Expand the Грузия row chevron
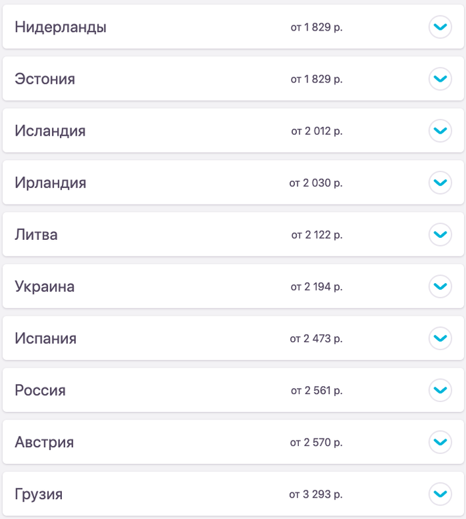This screenshot has height=519, width=466. coord(440,494)
